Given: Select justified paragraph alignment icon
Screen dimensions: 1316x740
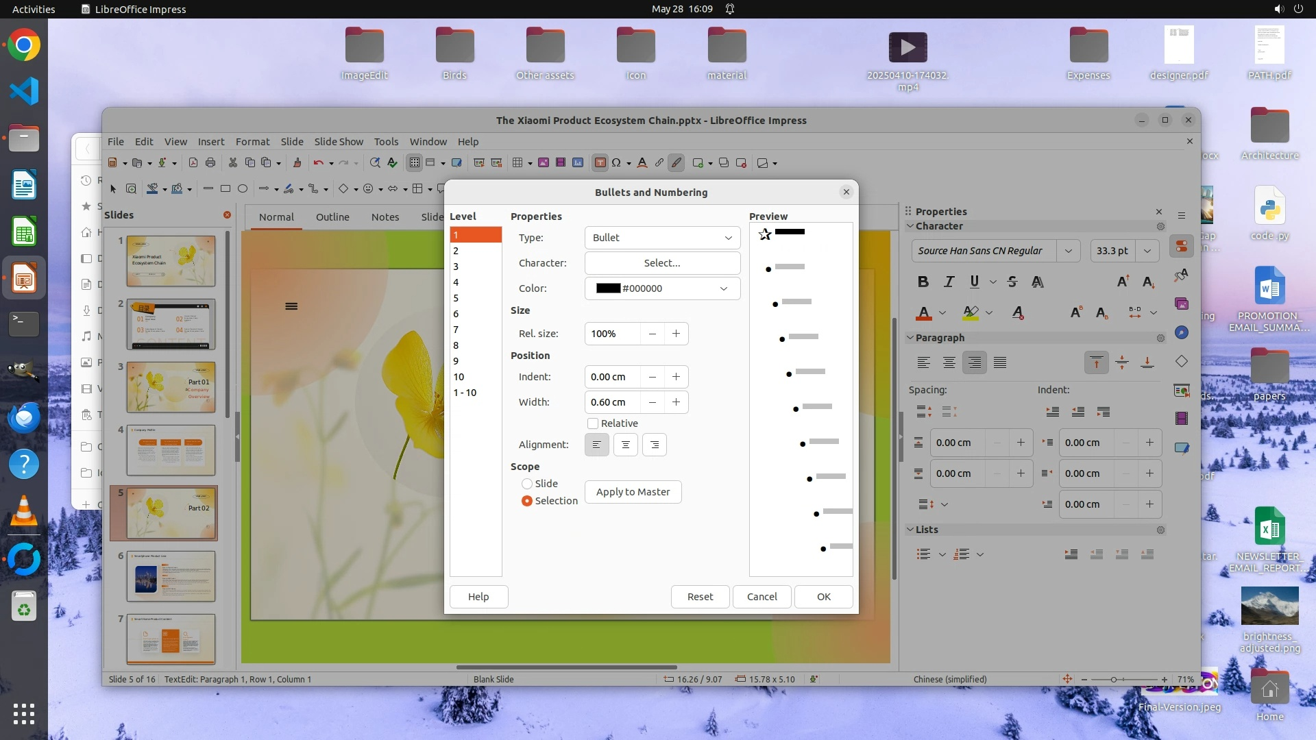Looking at the screenshot, I should click(1000, 362).
